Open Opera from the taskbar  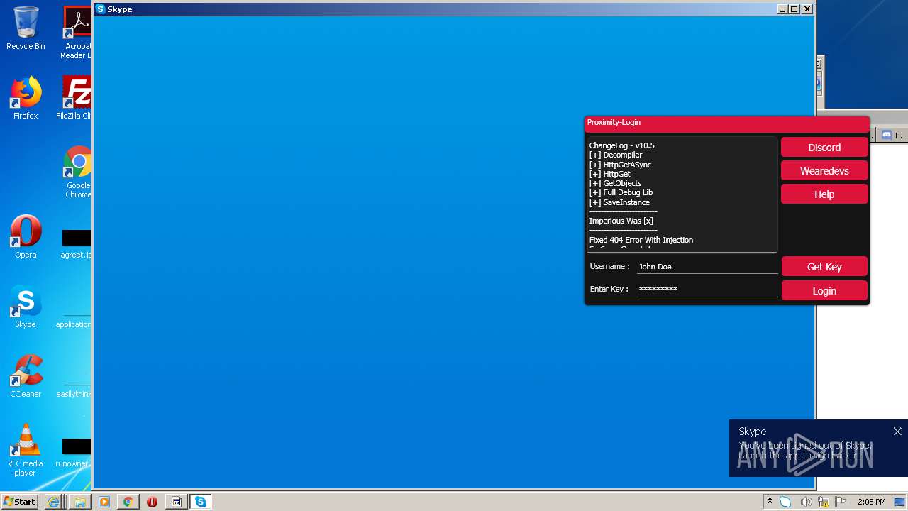point(152,502)
